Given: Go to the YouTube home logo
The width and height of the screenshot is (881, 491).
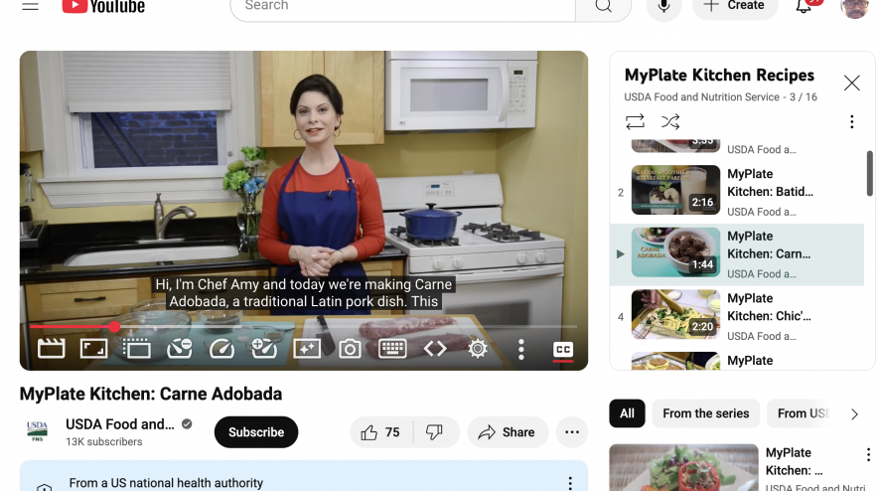Looking at the screenshot, I should 103,6.
